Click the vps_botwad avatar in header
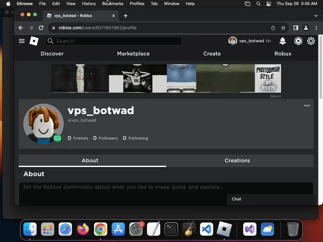The width and height of the screenshot is (323, 242). 233,41
